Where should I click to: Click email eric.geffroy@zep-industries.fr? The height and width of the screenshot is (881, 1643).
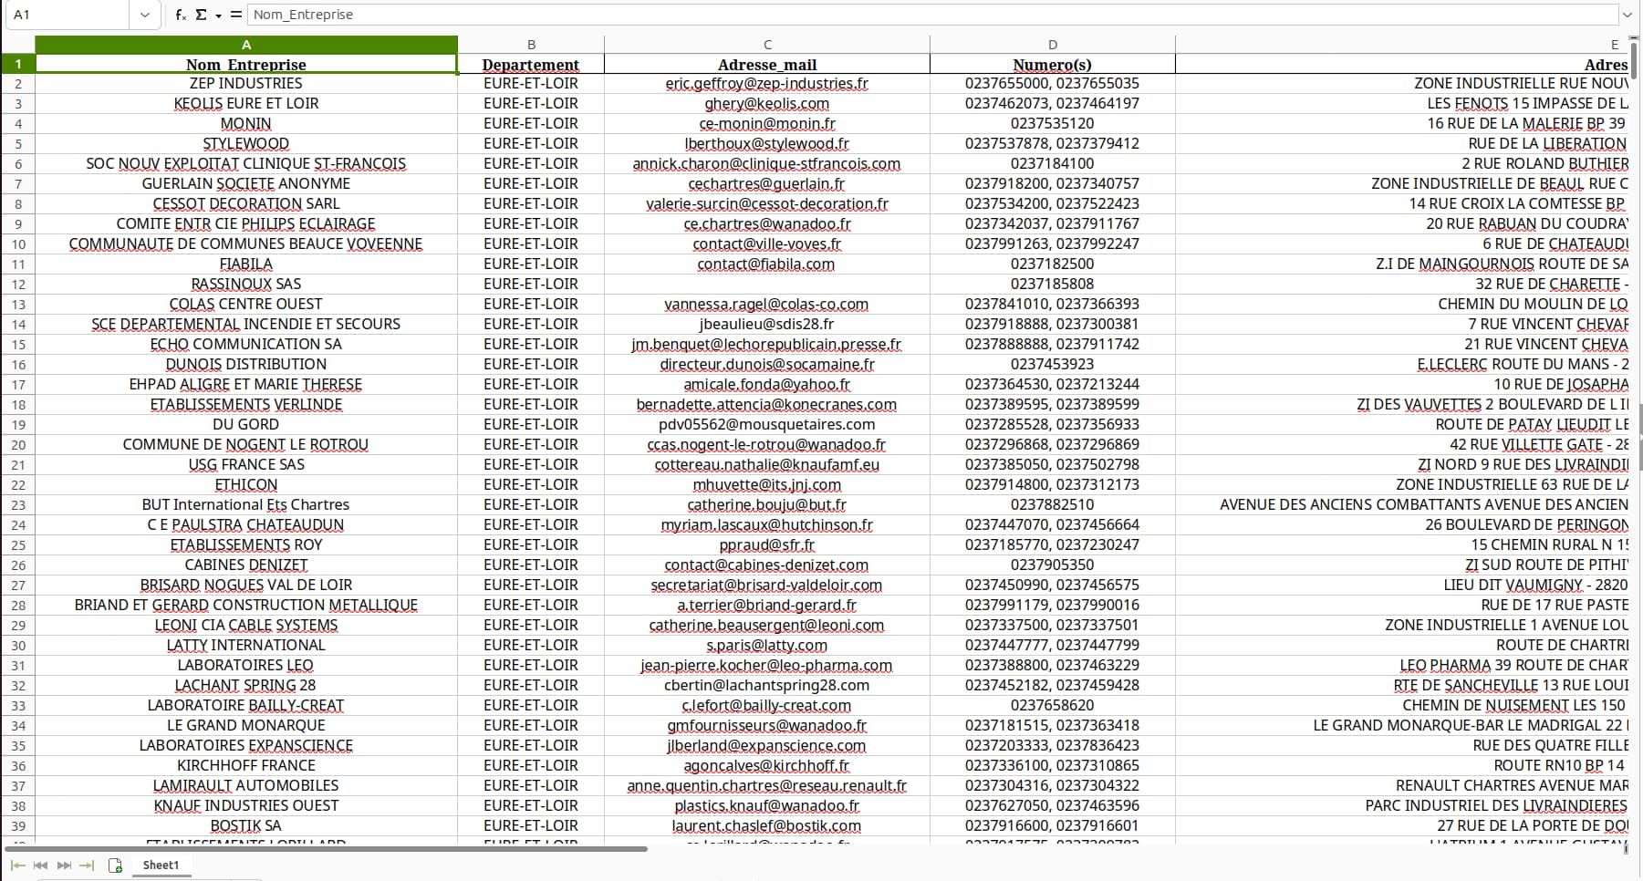(x=767, y=84)
